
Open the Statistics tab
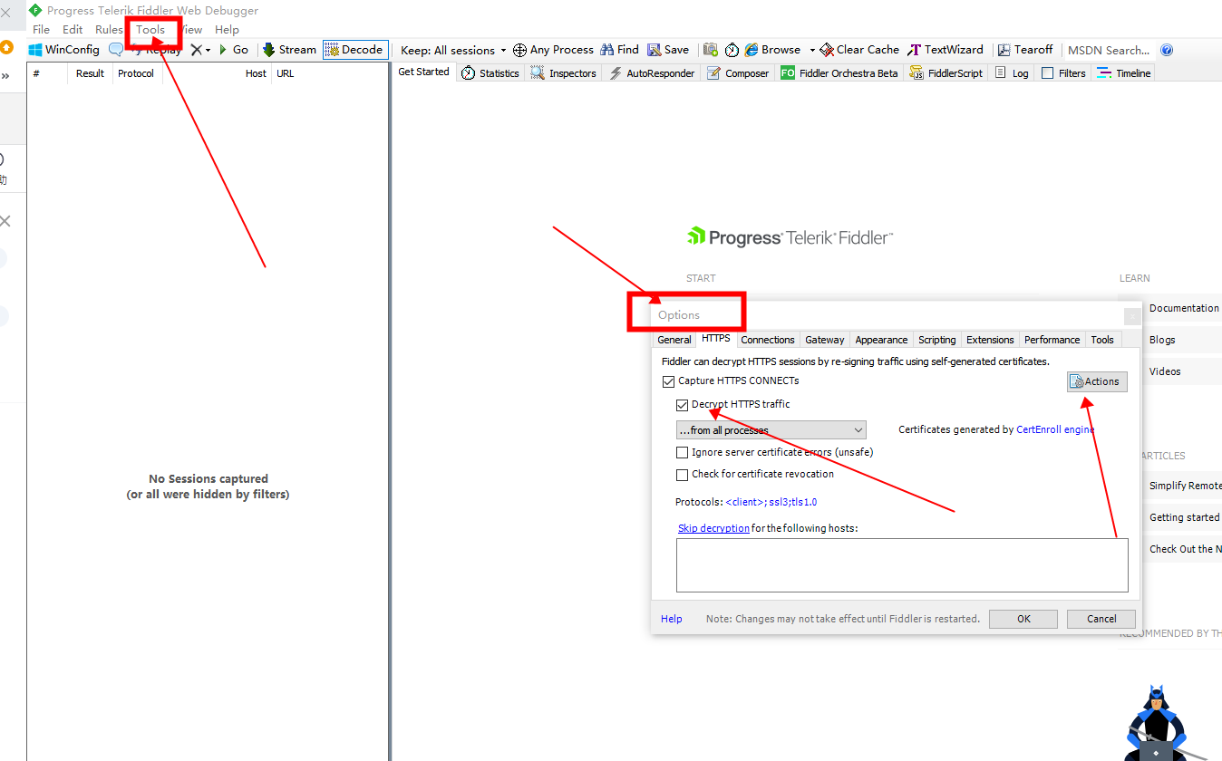(490, 73)
